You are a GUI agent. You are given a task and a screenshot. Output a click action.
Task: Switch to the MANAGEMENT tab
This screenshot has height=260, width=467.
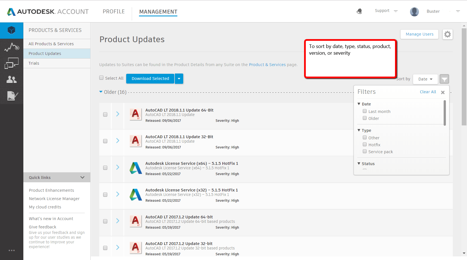click(158, 12)
